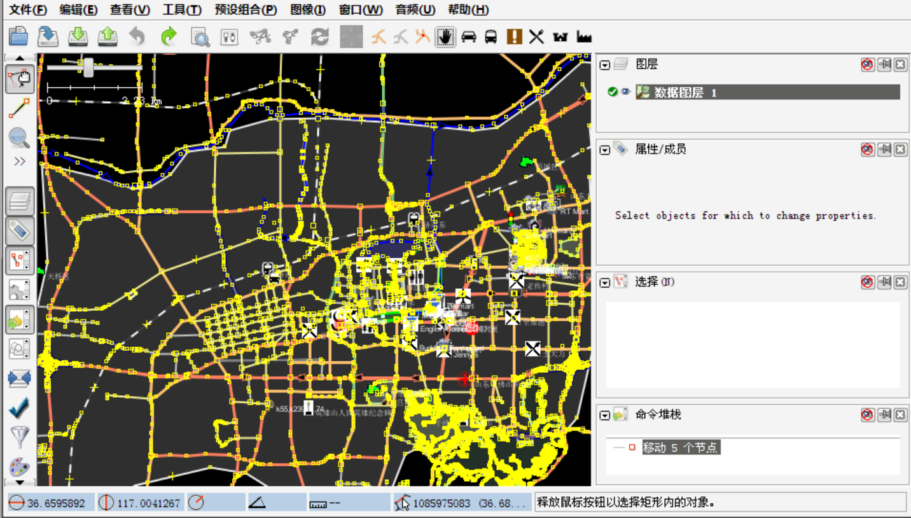Select the draw nodes pencil tool
Image resolution: width=911 pixels, height=518 pixels.
(19, 108)
